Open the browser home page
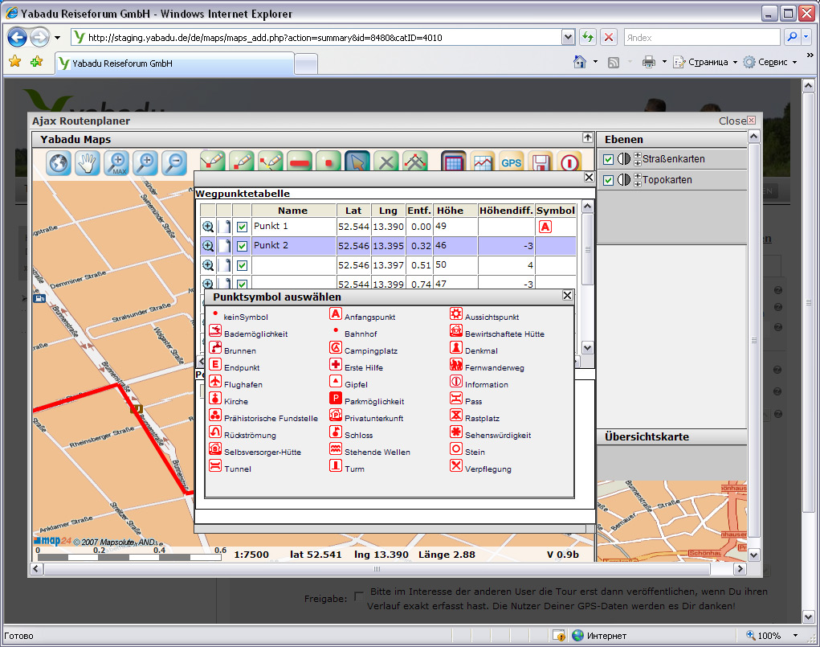This screenshot has height=647, width=820. [579, 62]
